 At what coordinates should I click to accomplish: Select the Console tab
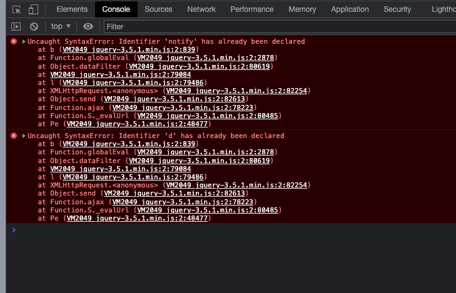pos(116,9)
